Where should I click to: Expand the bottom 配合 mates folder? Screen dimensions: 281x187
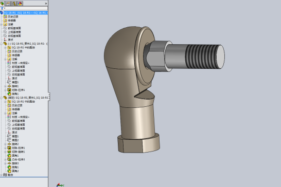click(1, 175)
